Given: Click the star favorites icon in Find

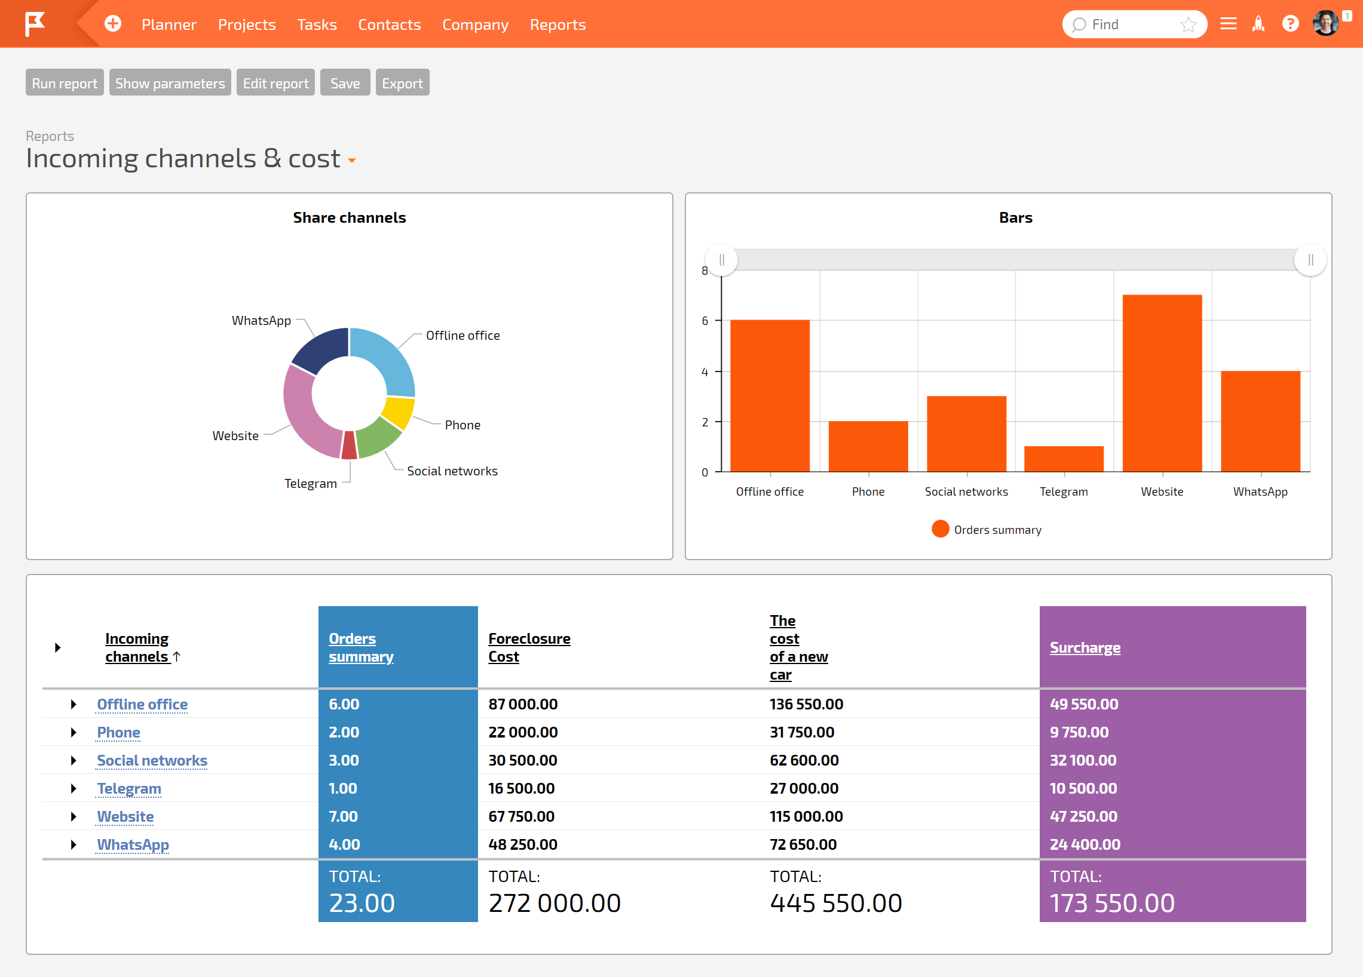Looking at the screenshot, I should [1188, 24].
